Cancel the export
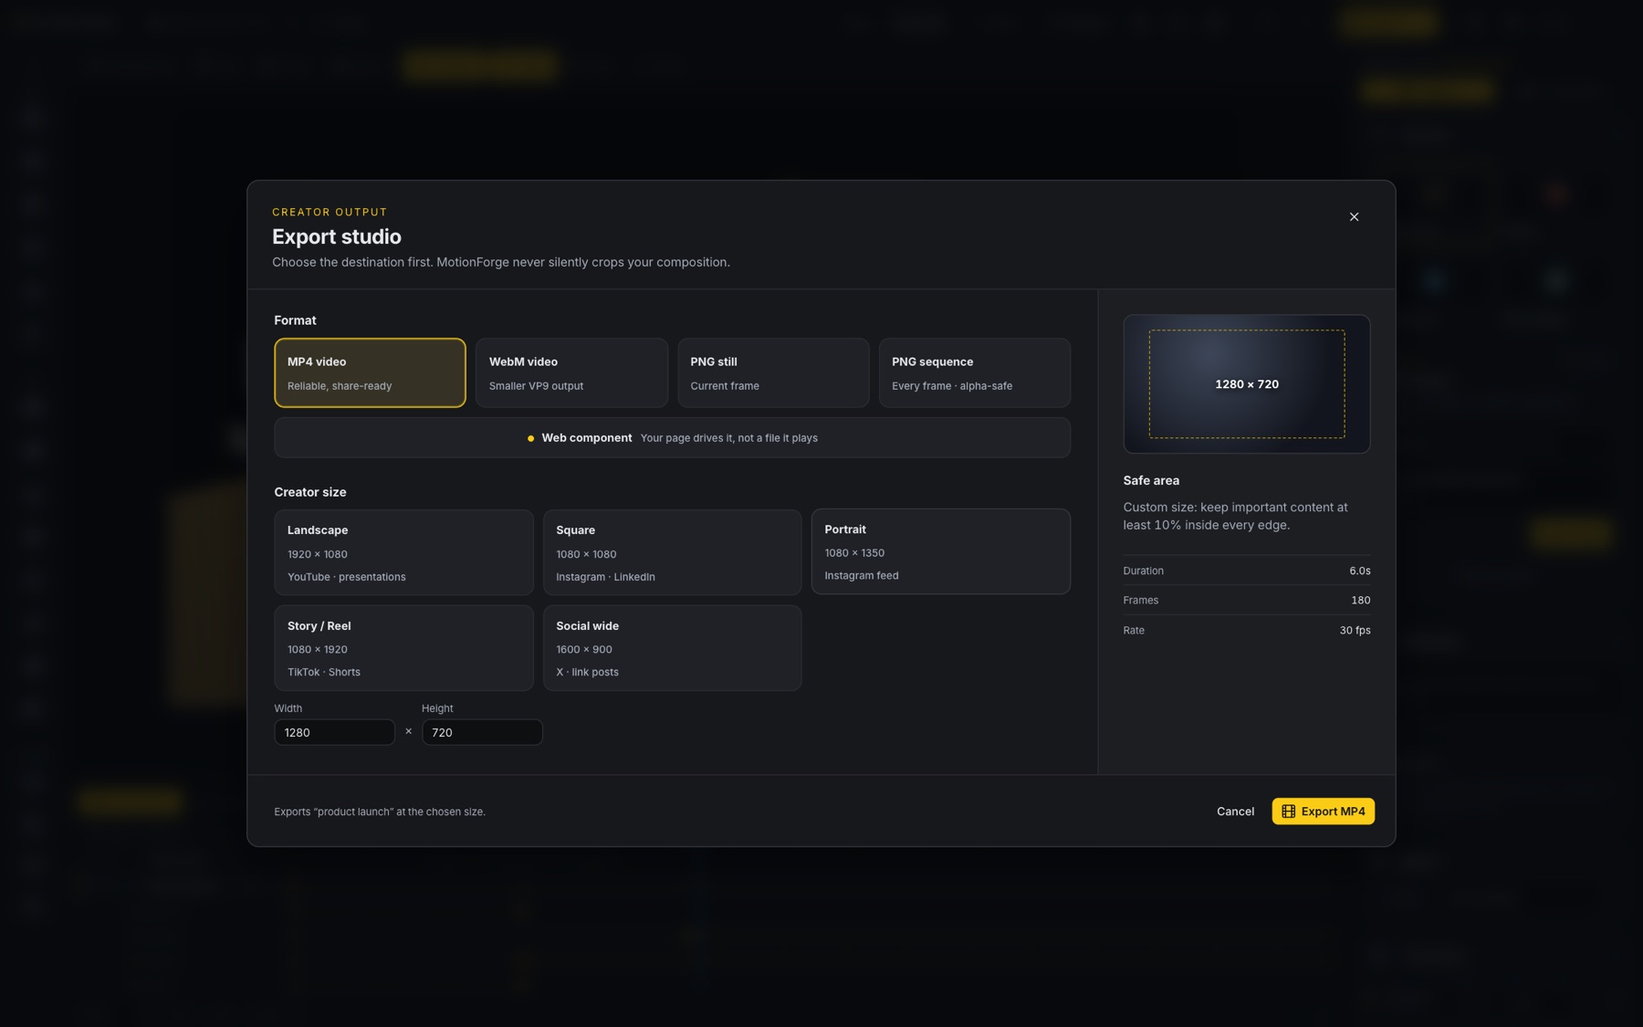The width and height of the screenshot is (1643, 1027). (x=1235, y=811)
